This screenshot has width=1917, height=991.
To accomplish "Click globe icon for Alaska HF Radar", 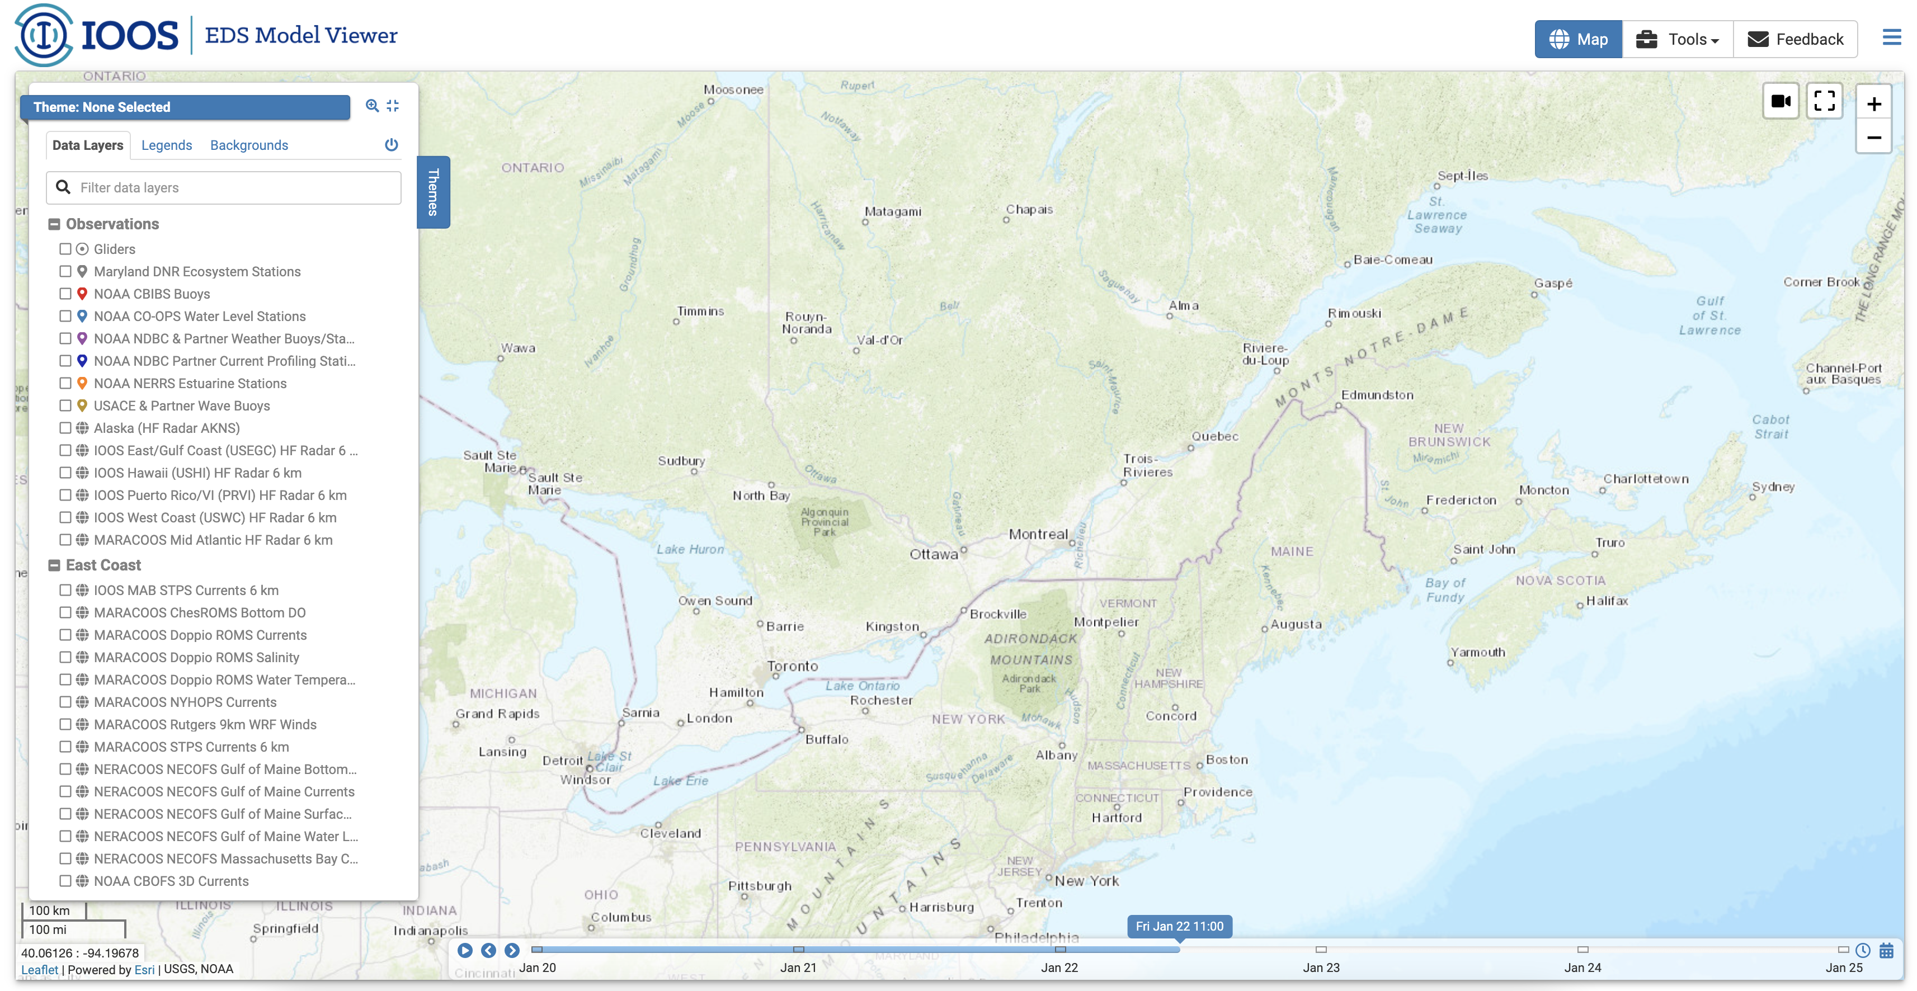I will pyautogui.click(x=83, y=428).
